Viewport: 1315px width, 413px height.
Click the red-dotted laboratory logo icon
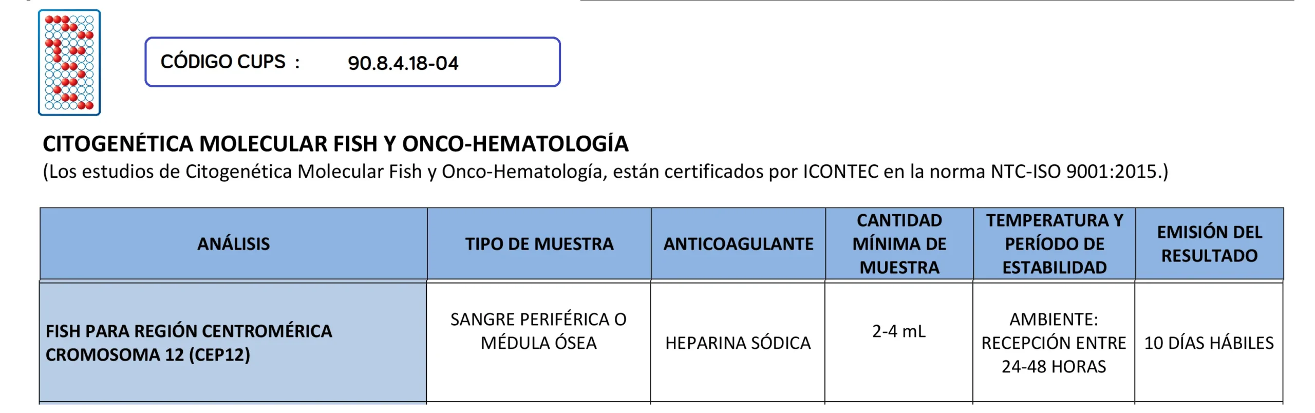(x=69, y=62)
